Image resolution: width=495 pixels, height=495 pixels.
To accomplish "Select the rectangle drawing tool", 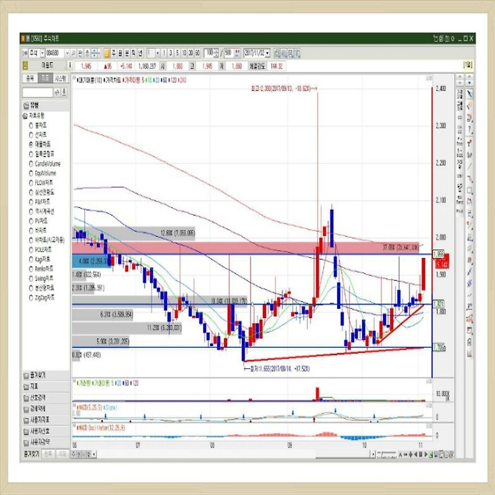I will click(x=470, y=191).
